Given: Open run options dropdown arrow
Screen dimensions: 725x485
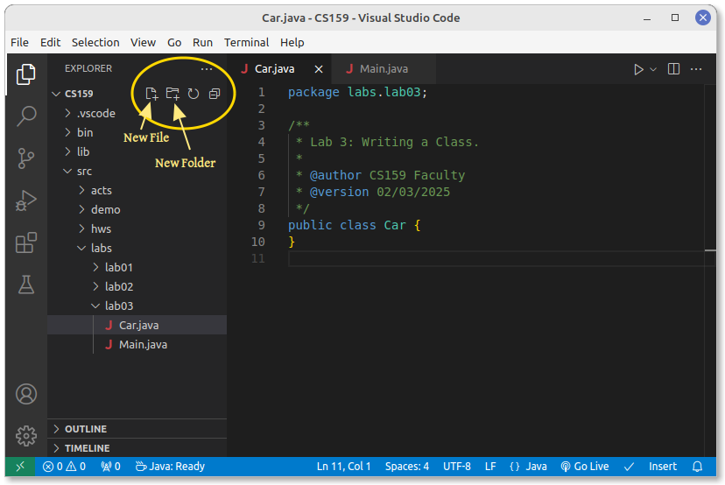Looking at the screenshot, I should (x=653, y=69).
